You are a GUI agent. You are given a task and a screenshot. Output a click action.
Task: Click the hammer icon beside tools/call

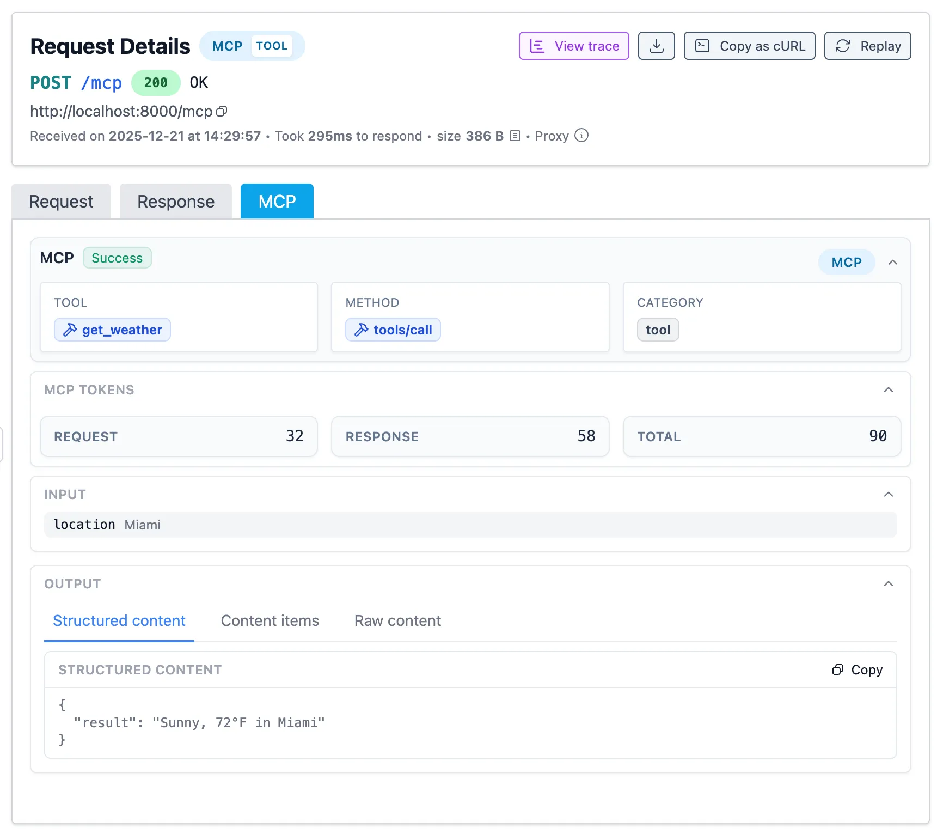tap(360, 330)
